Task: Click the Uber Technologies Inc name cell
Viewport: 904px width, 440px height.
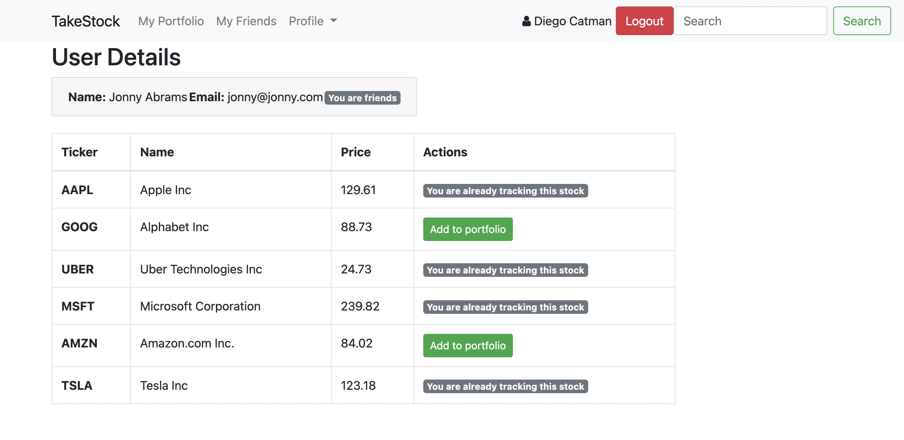Action: coord(201,269)
